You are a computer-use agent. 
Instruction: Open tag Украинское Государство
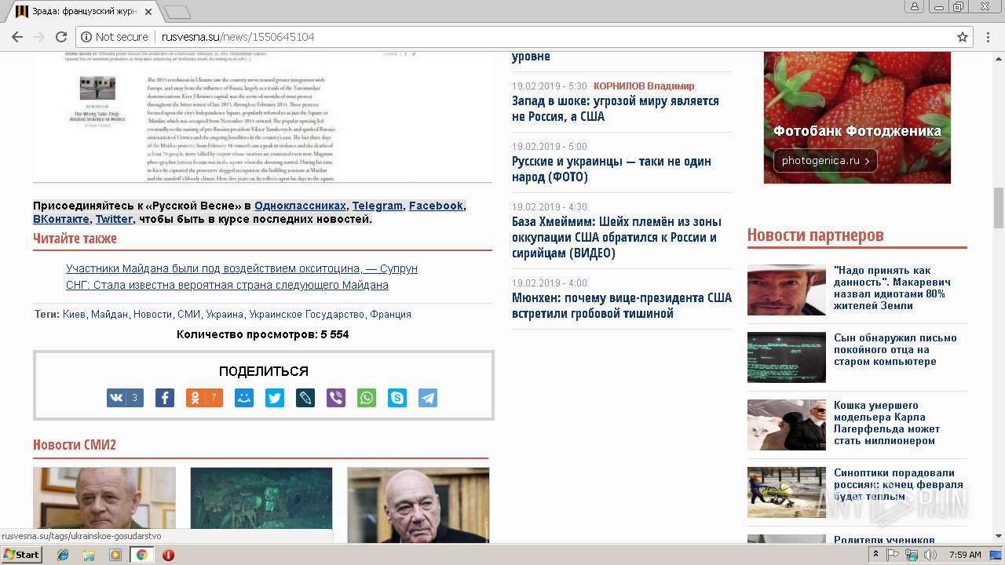[x=307, y=314]
